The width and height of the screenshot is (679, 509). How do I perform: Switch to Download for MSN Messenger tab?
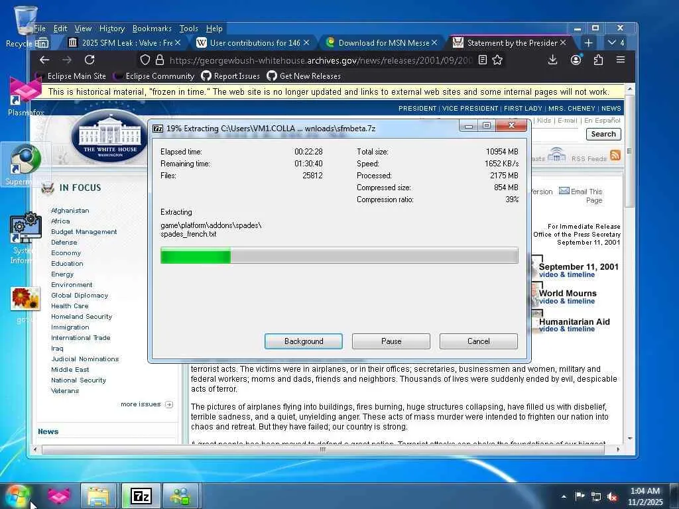click(382, 42)
